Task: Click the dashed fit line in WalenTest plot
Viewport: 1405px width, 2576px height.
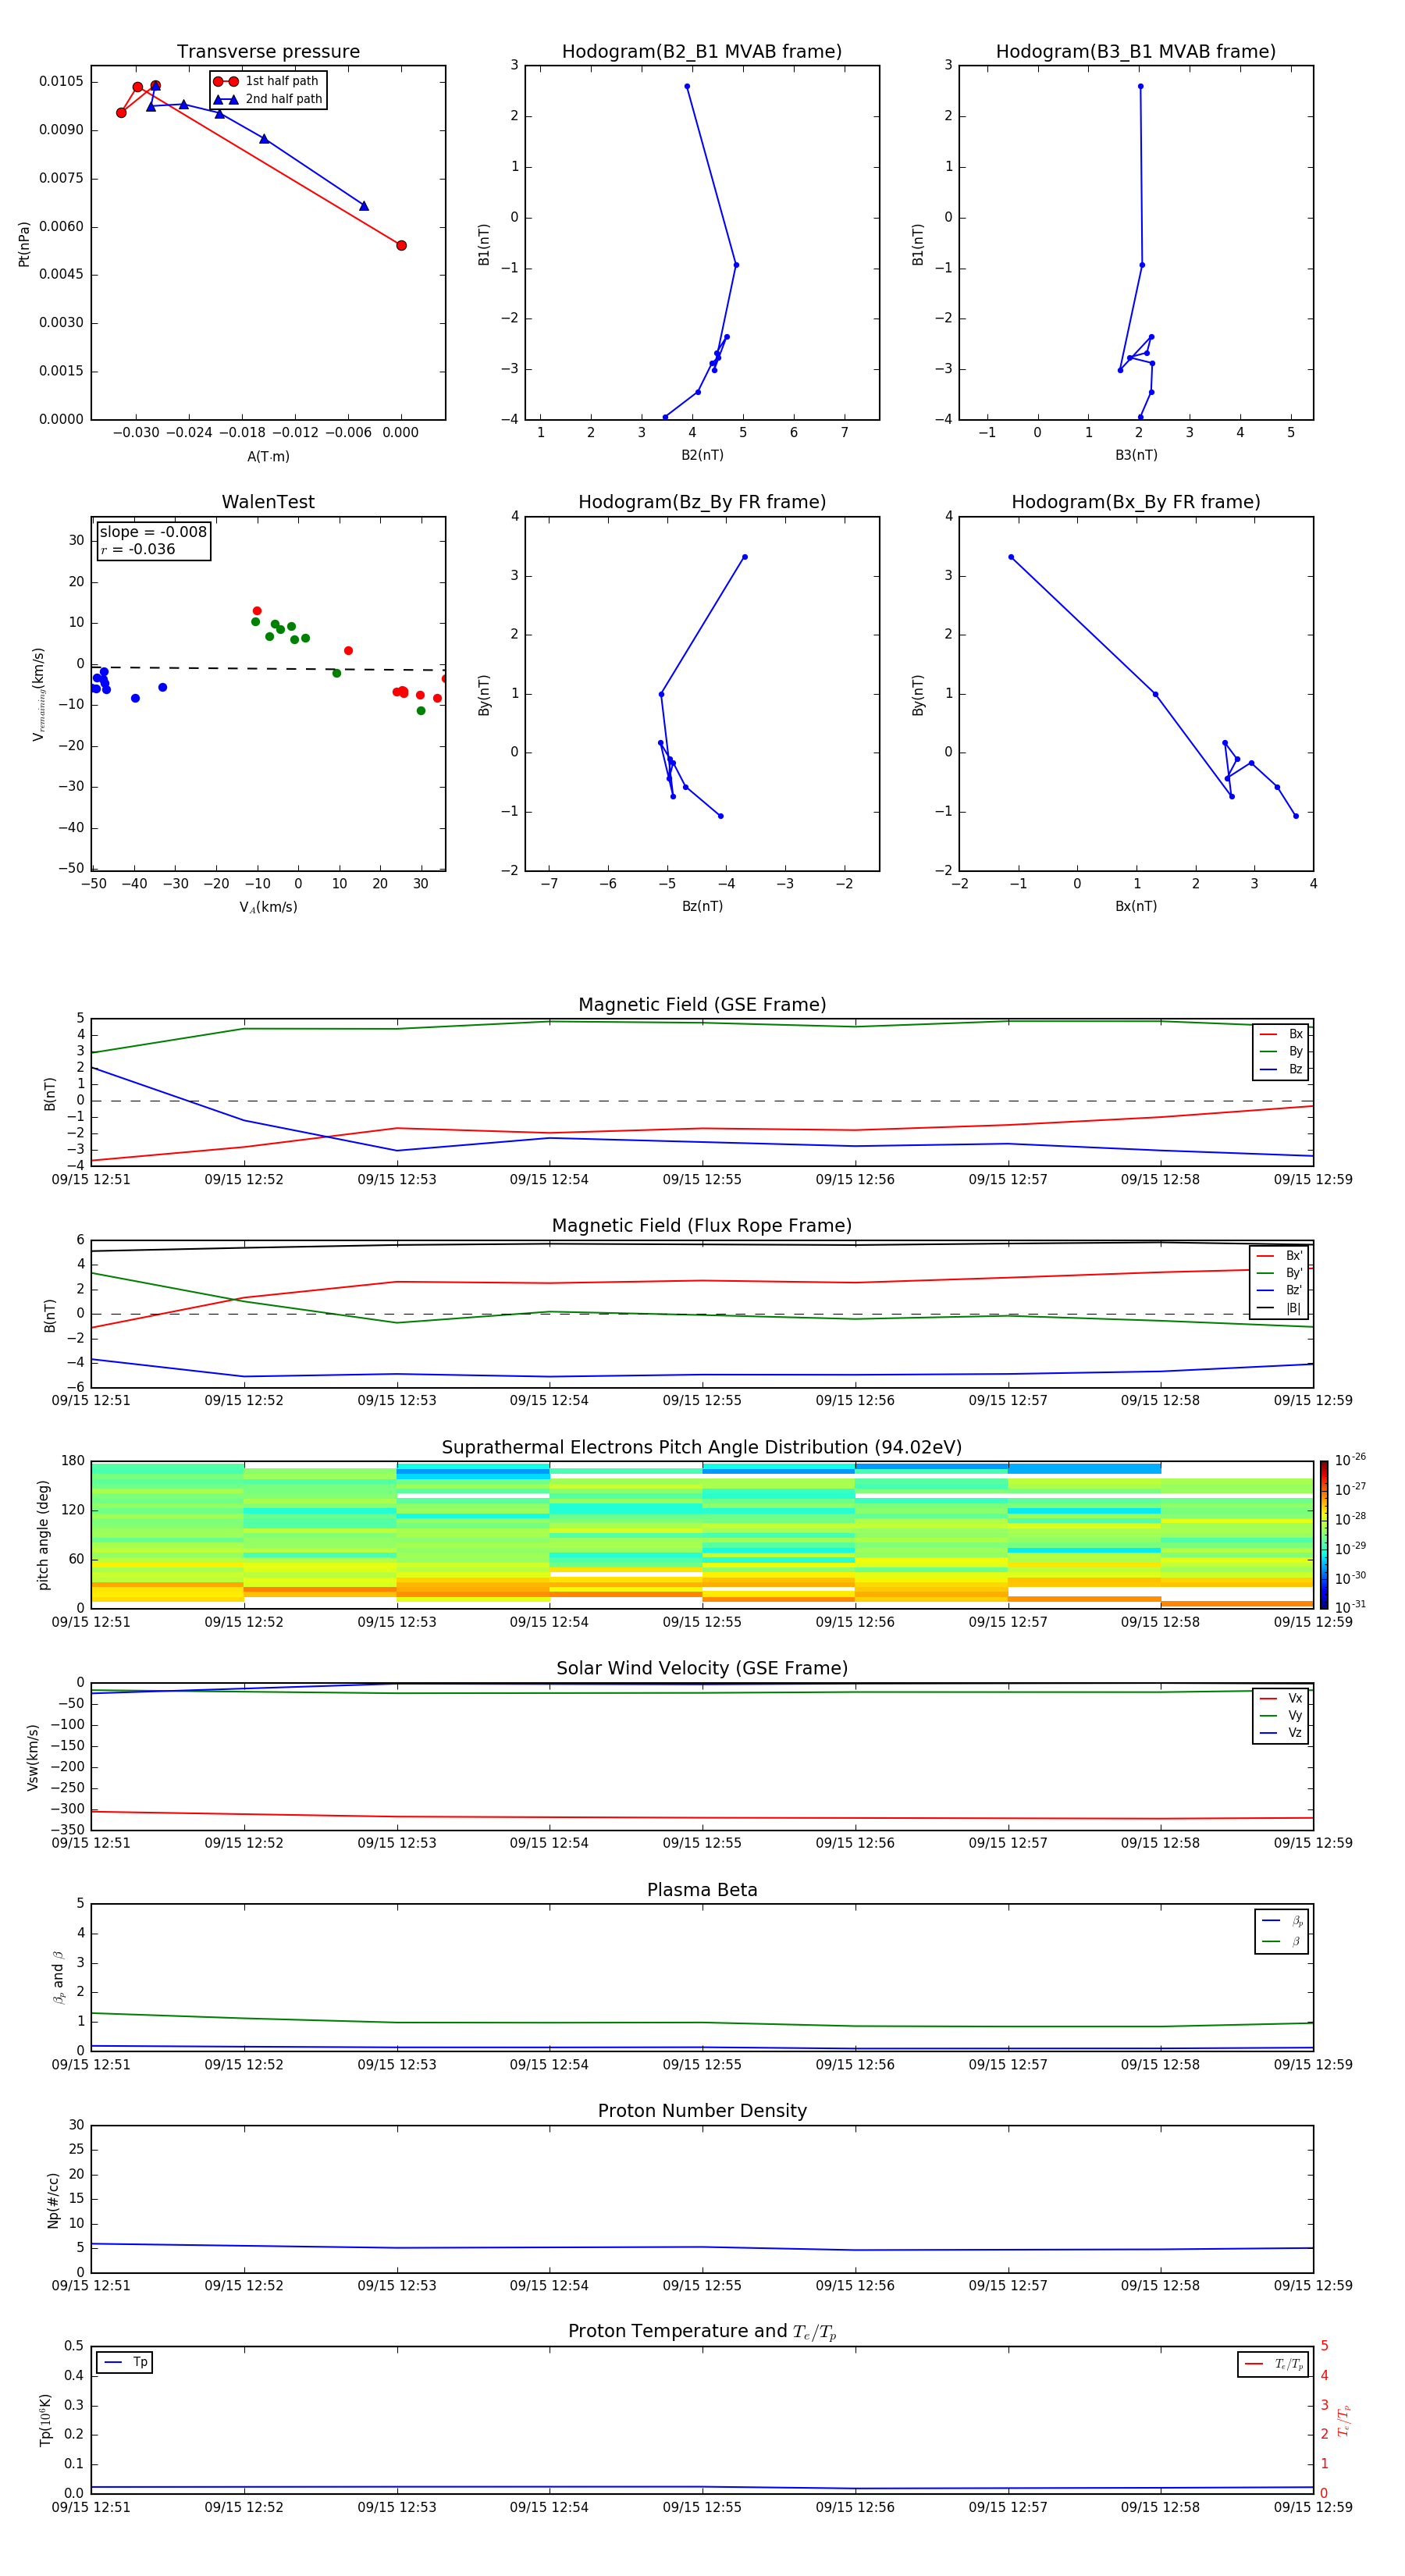Action: point(268,668)
